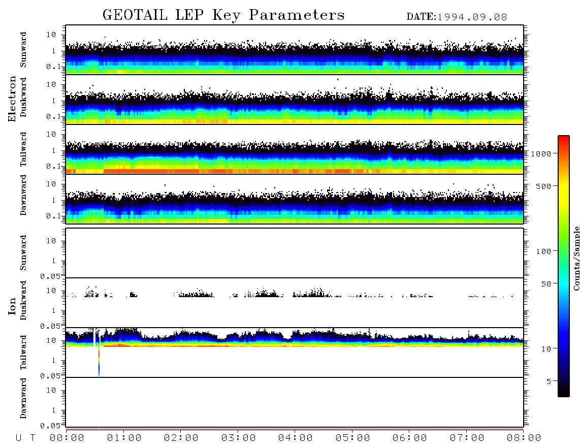The image size is (580, 447).
Task: Select the Ion Sunward panel label
Action: click(23, 253)
